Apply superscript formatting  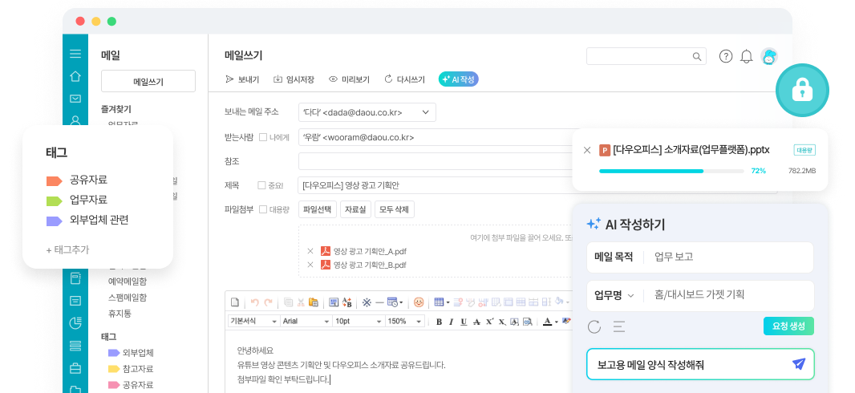click(x=489, y=321)
